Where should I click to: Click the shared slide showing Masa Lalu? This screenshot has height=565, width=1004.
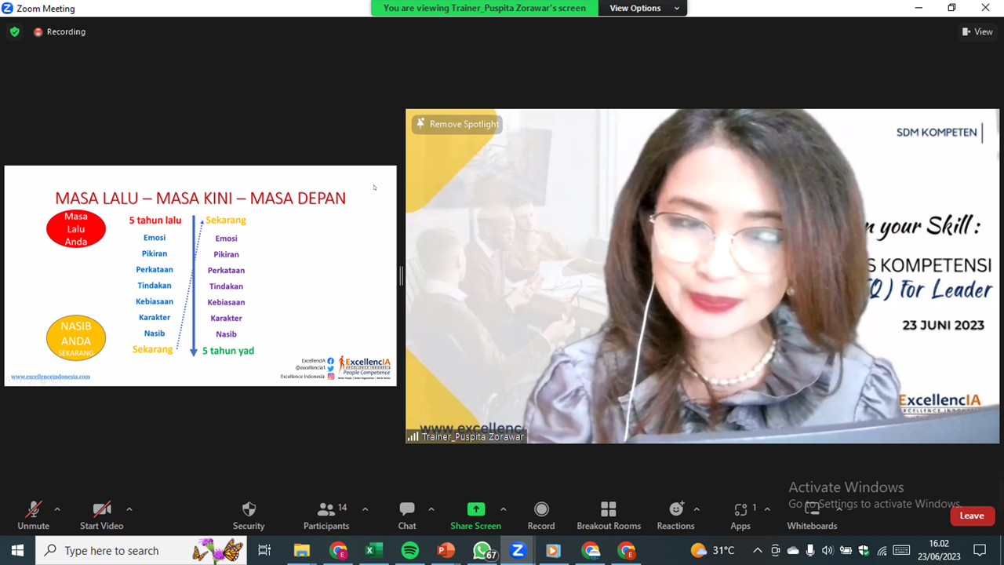[x=200, y=275]
